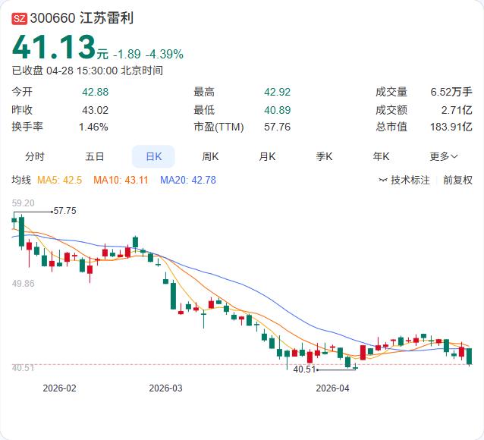Switch to 年K yearly chart
The height and width of the screenshot is (440, 484).
(x=381, y=156)
